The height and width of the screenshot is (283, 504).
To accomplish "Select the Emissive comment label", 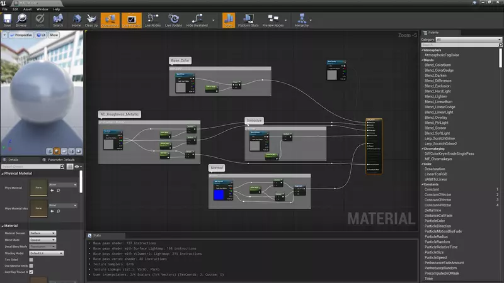I will tap(255, 121).
